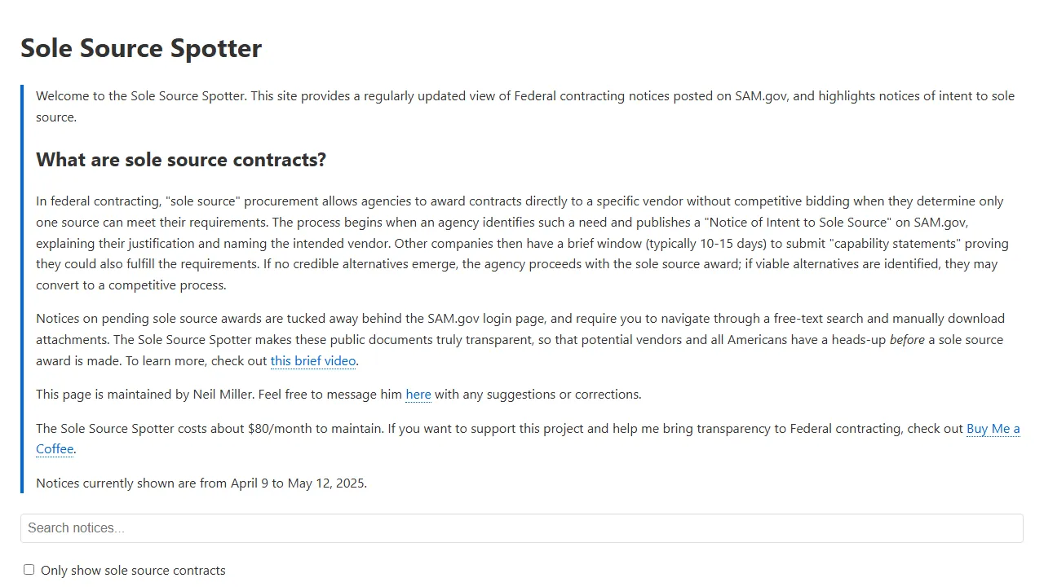The height and width of the screenshot is (587, 1044).
Task: Click the Buy Me a Coffee hyperlink continuation 'Coffee'
Action: [x=54, y=448]
